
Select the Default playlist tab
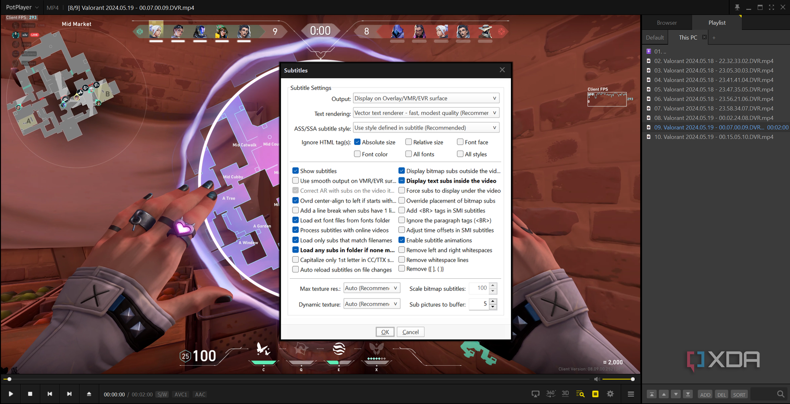(655, 38)
